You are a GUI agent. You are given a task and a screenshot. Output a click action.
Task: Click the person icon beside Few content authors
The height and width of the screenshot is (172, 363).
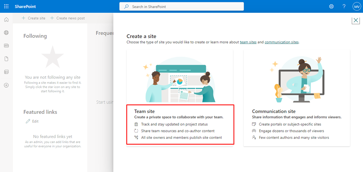tap(254, 137)
